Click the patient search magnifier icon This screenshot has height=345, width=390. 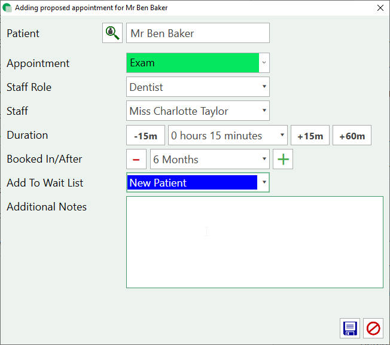click(112, 33)
